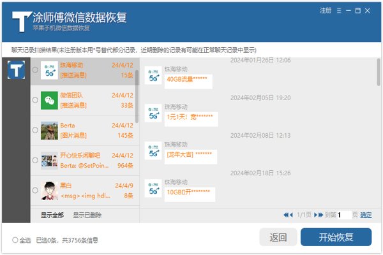Enable the 全选 select-all option
The image size is (383, 255).
(15, 240)
